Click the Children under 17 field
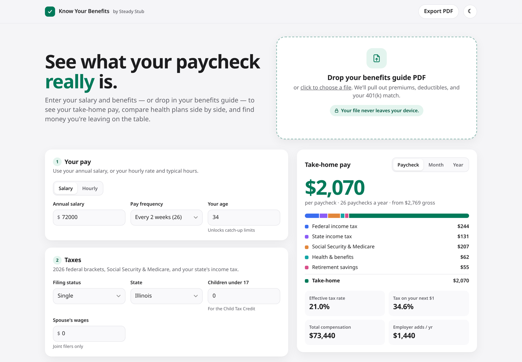 tap(244, 296)
